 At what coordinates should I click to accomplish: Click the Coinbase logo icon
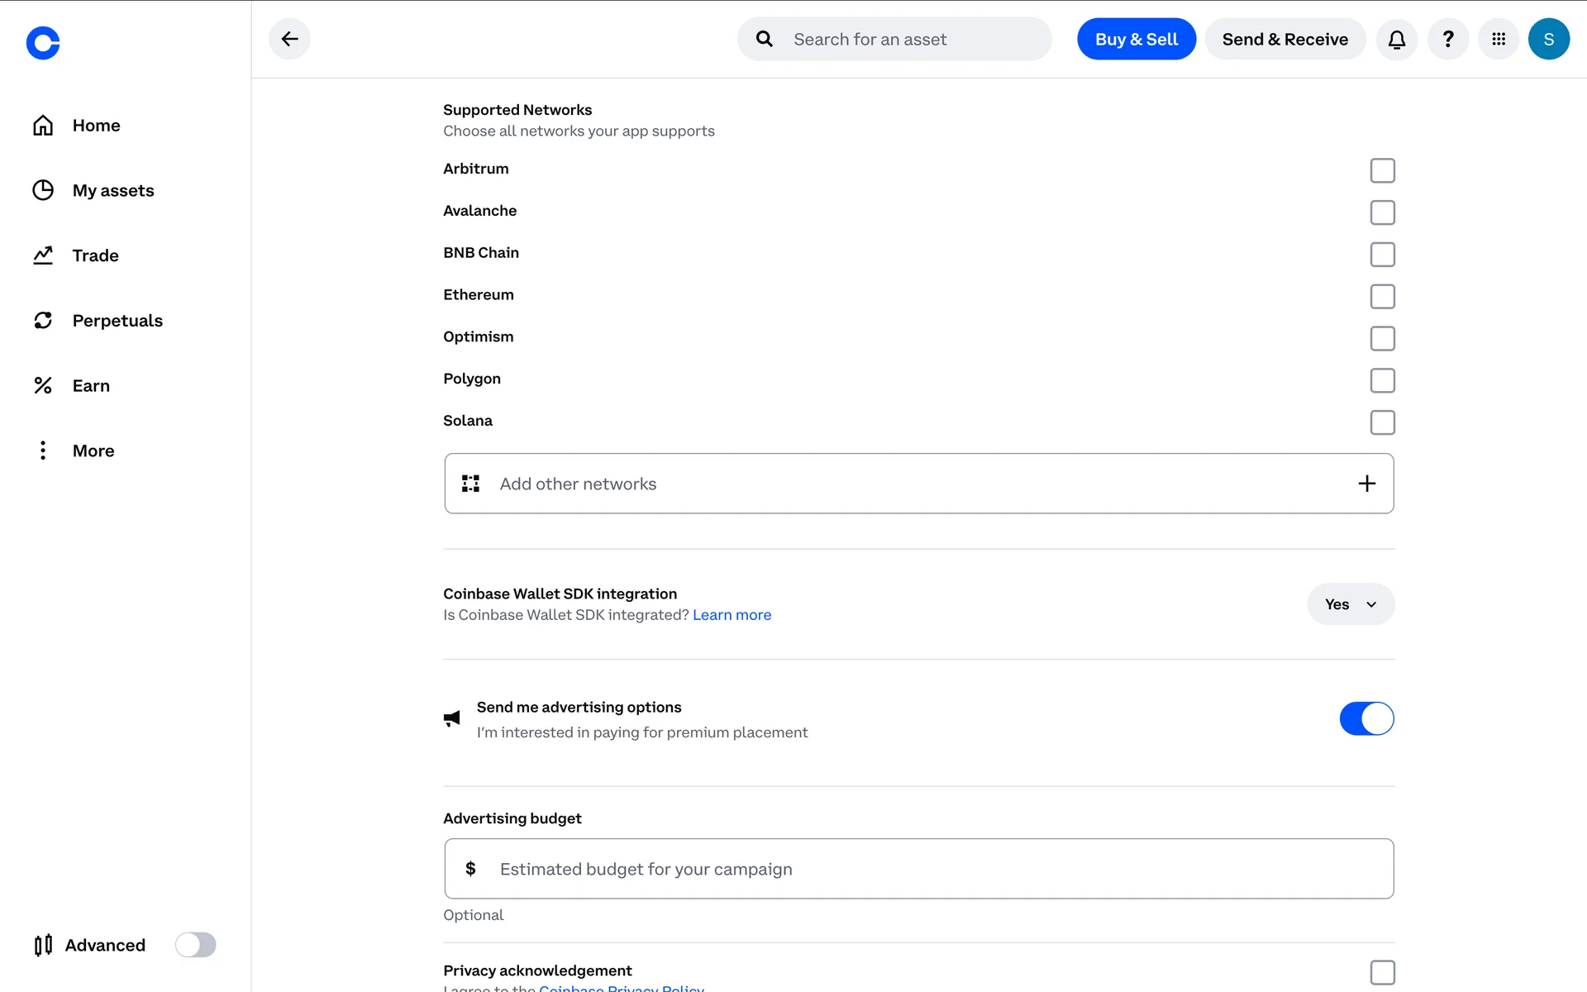[x=43, y=43]
